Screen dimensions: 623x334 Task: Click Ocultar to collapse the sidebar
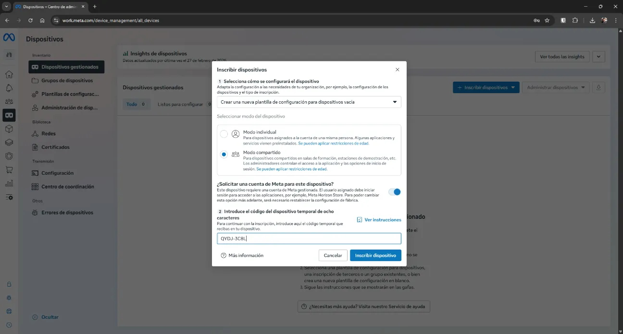[x=45, y=317]
